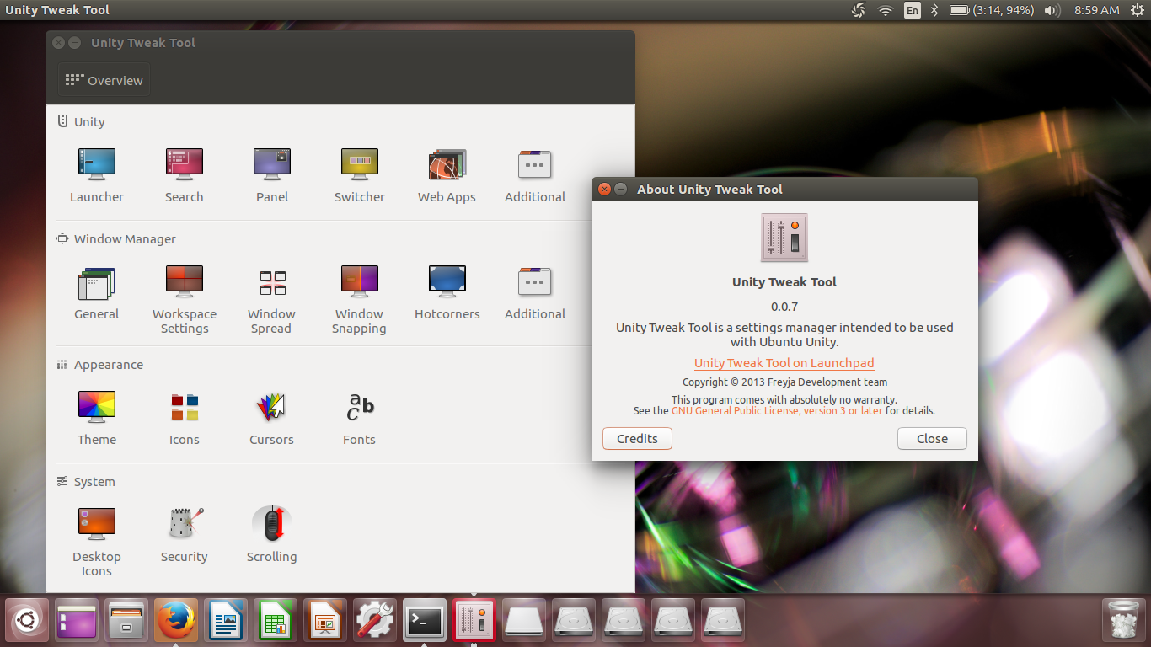Viewport: 1151px width, 647px height.
Task: Open the Theme appearance settings
Action: coord(97,418)
